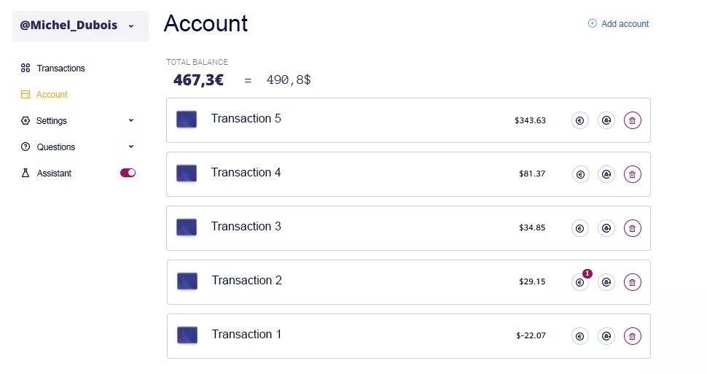Click the euro icon on Transaction 4
707x374 pixels.
click(x=580, y=175)
